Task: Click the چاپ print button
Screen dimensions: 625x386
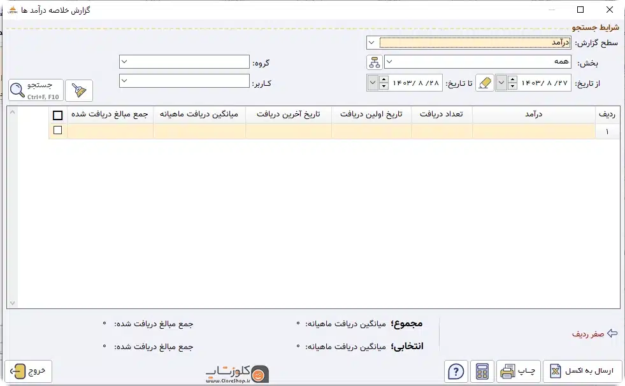Action: click(519, 371)
